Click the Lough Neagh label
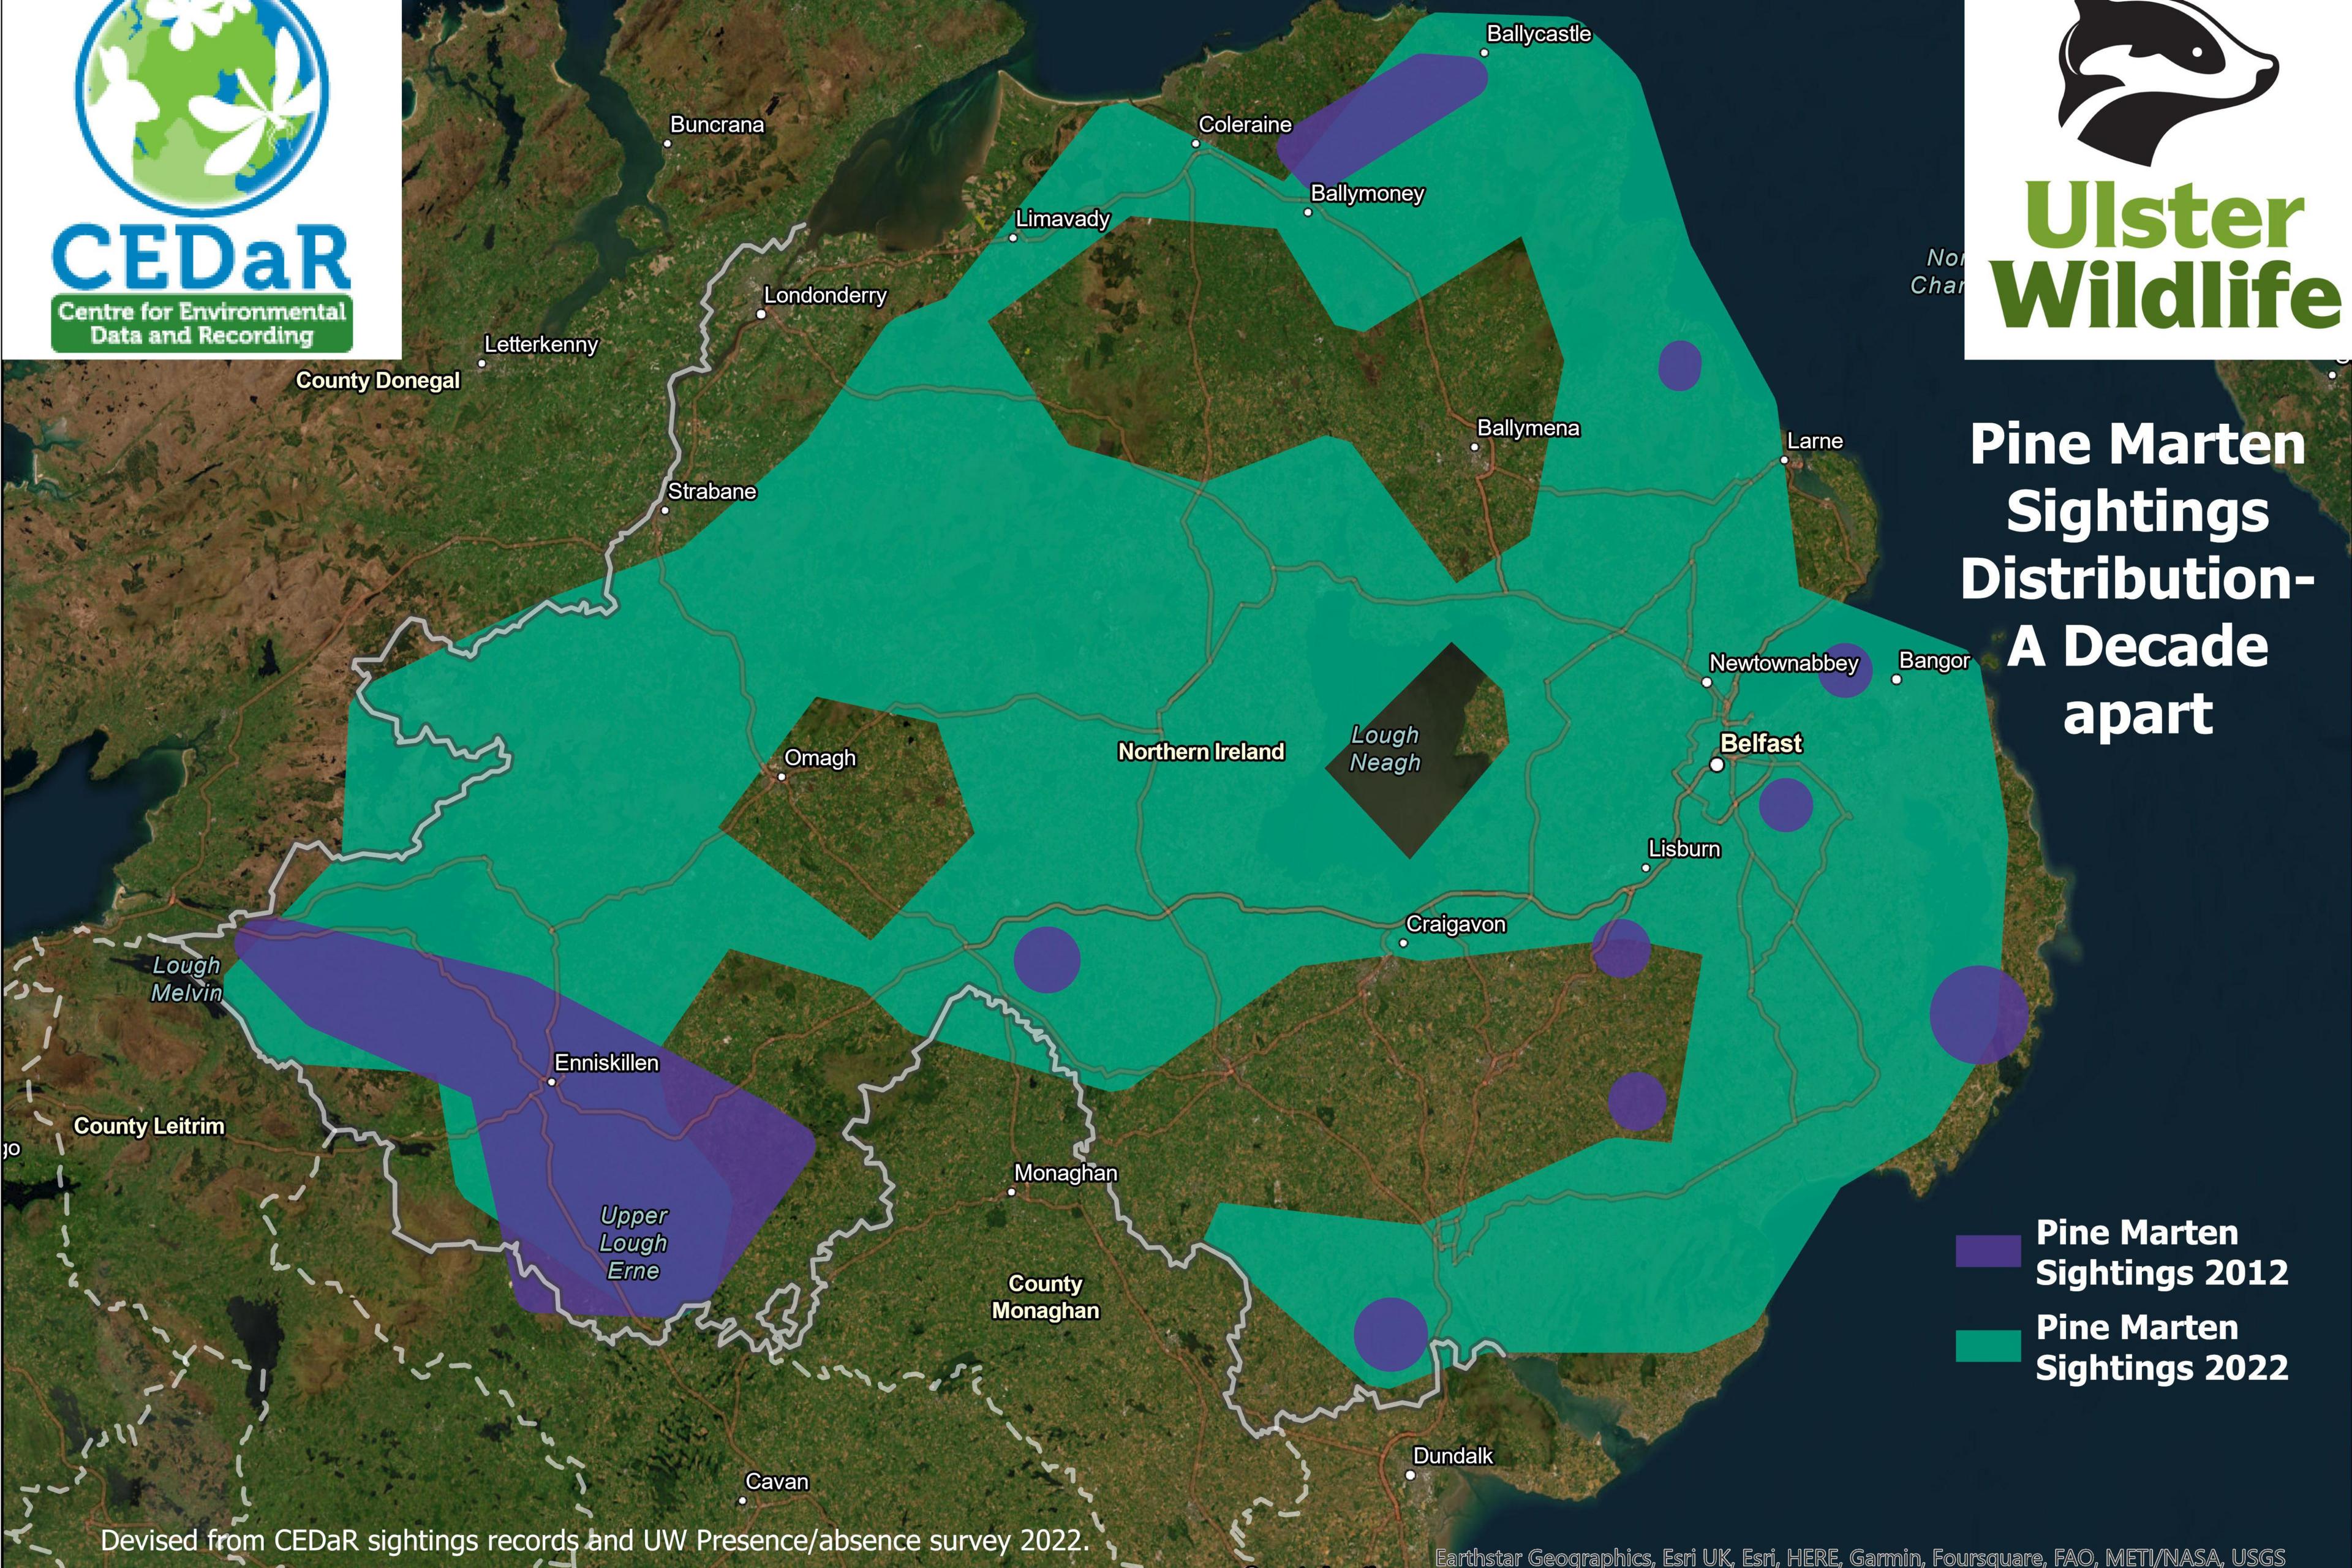Image resolution: width=2352 pixels, height=1568 pixels. pos(1385,748)
